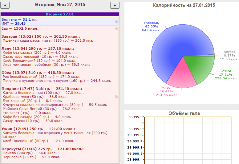The width and height of the screenshot is (239, 164).
Task: Open the Перекусы (21:46) meal heading
Action: (43, 149)
